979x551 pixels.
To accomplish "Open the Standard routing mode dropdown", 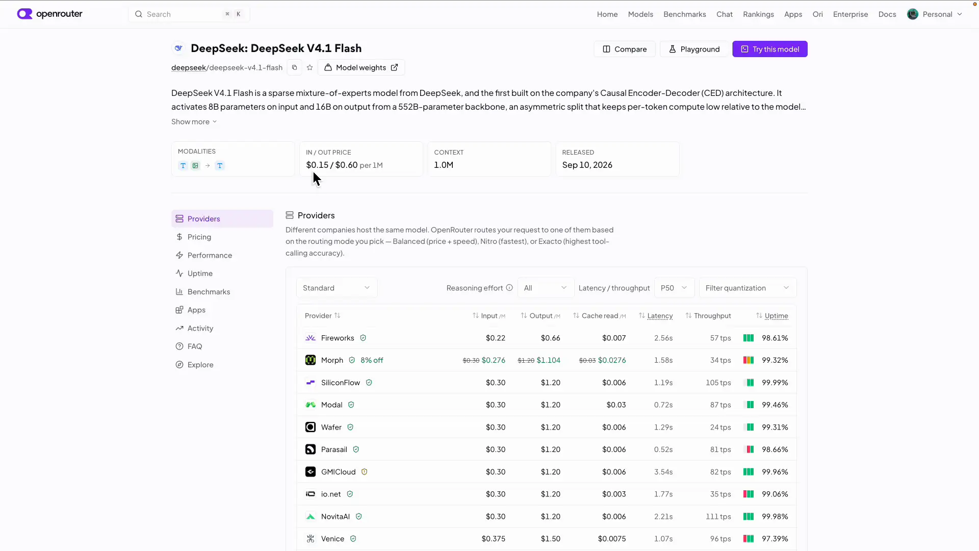I will click(x=337, y=288).
